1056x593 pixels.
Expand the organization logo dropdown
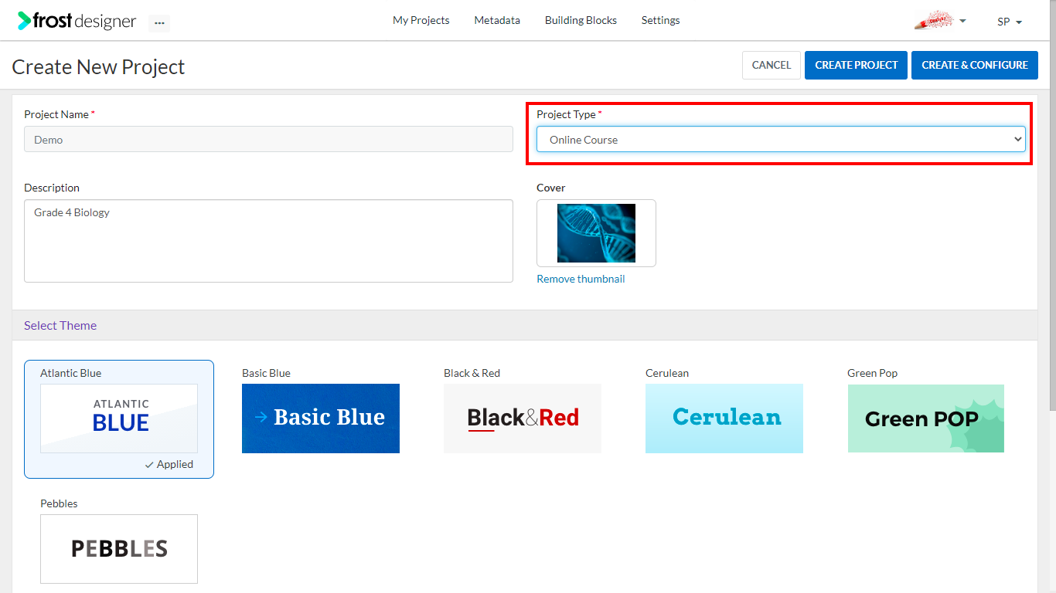pyautogui.click(x=940, y=21)
